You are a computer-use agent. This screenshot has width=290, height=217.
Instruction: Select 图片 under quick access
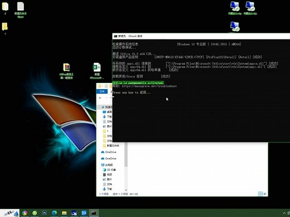tap(107, 126)
